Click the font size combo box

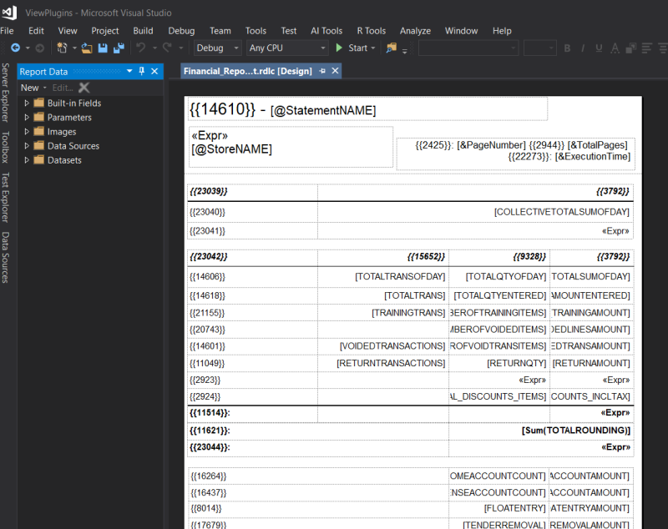click(539, 48)
